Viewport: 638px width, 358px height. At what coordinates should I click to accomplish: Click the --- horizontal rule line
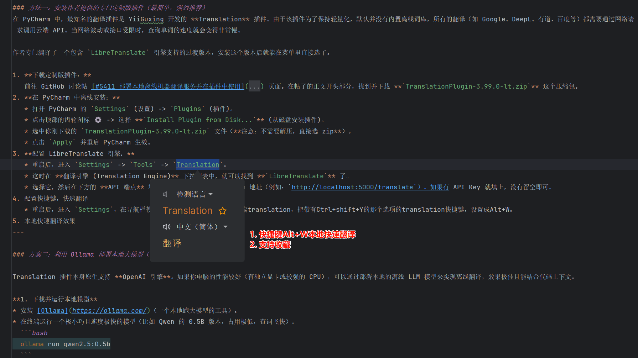[x=18, y=232]
